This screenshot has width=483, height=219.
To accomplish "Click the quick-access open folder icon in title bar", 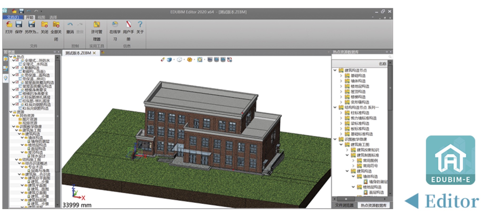I will 14,11.
